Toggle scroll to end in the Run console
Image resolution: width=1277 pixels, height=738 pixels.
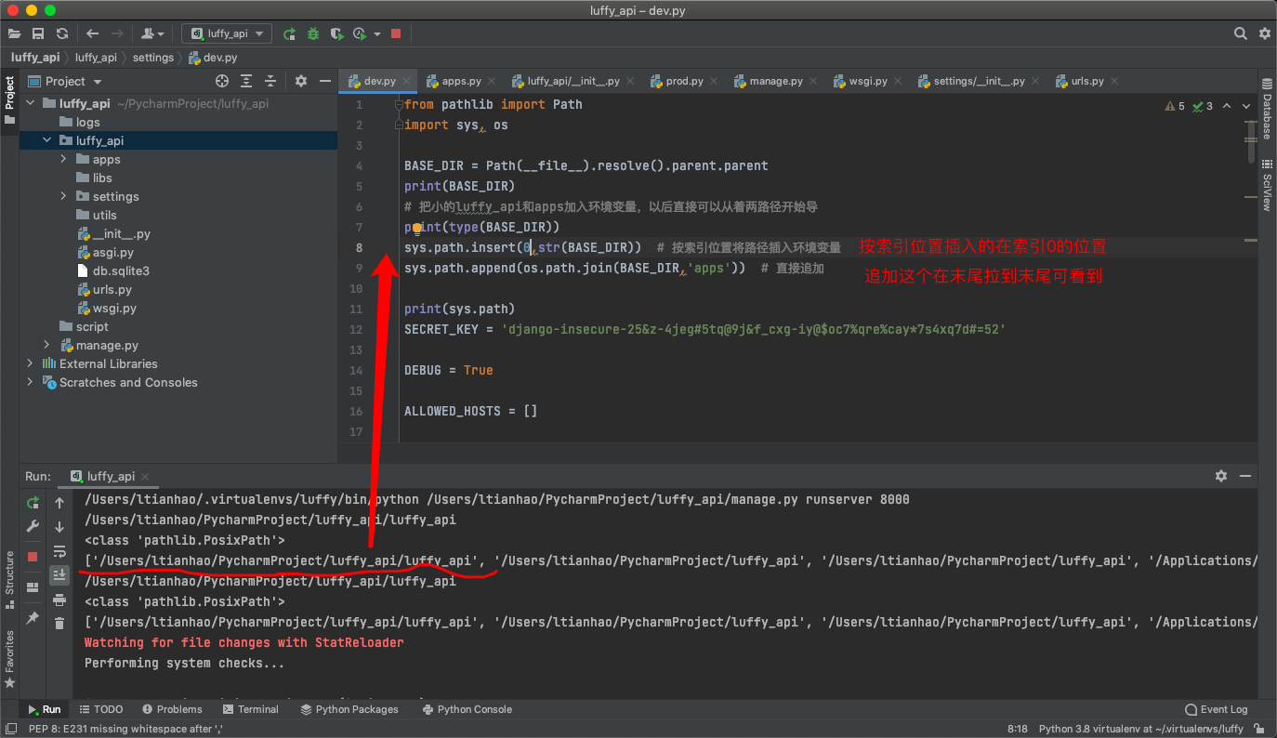pyautogui.click(x=59, y=574)
